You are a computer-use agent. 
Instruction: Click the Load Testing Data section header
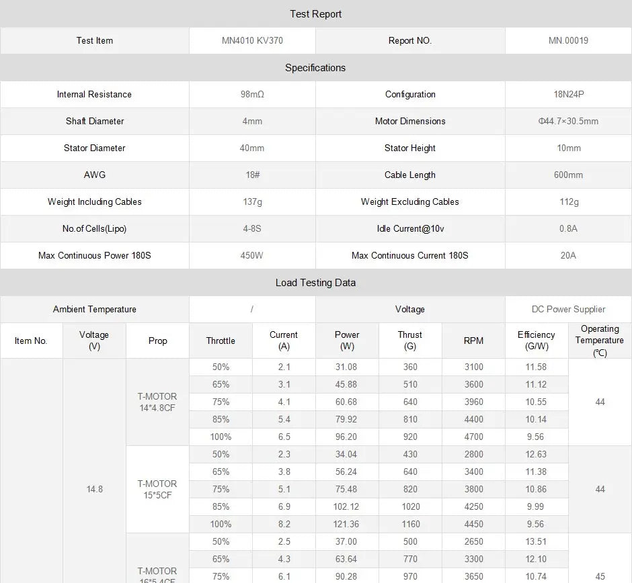(x=315, y=283)
